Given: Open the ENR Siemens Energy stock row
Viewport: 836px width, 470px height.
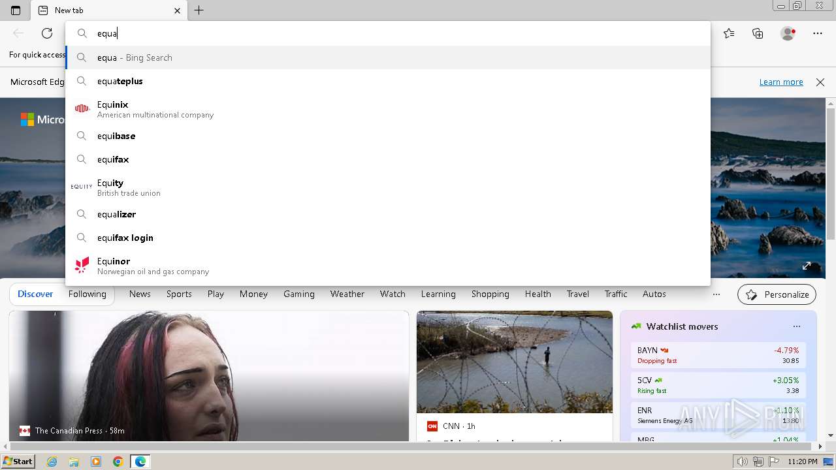Looking at the screenshot, I should coord(718,415).
